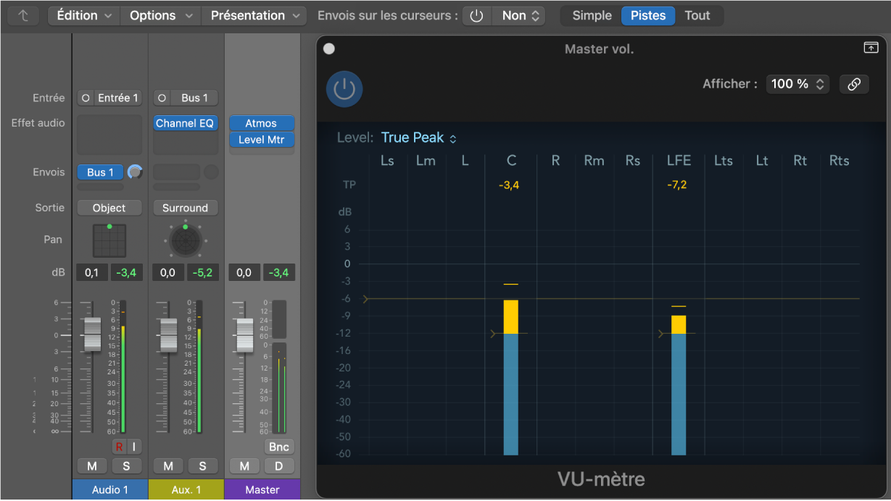Switch mixer view to Simple

tap(592, 15)
